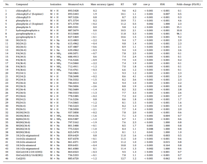
Task: Click the VIP column header
Action: tap(135, 4)
